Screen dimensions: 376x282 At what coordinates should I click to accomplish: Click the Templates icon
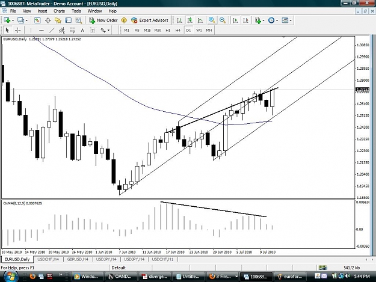point(285,20)
